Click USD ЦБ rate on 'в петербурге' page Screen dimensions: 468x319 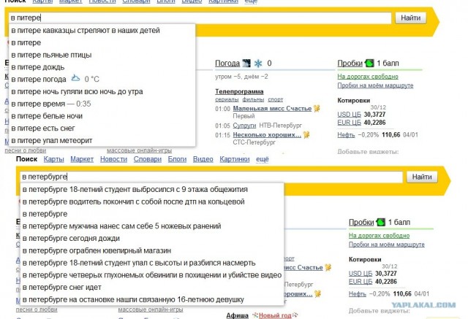(361, 274)
